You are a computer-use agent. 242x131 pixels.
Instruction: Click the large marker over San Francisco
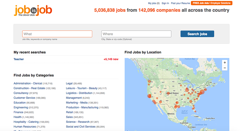click(149, 96)
